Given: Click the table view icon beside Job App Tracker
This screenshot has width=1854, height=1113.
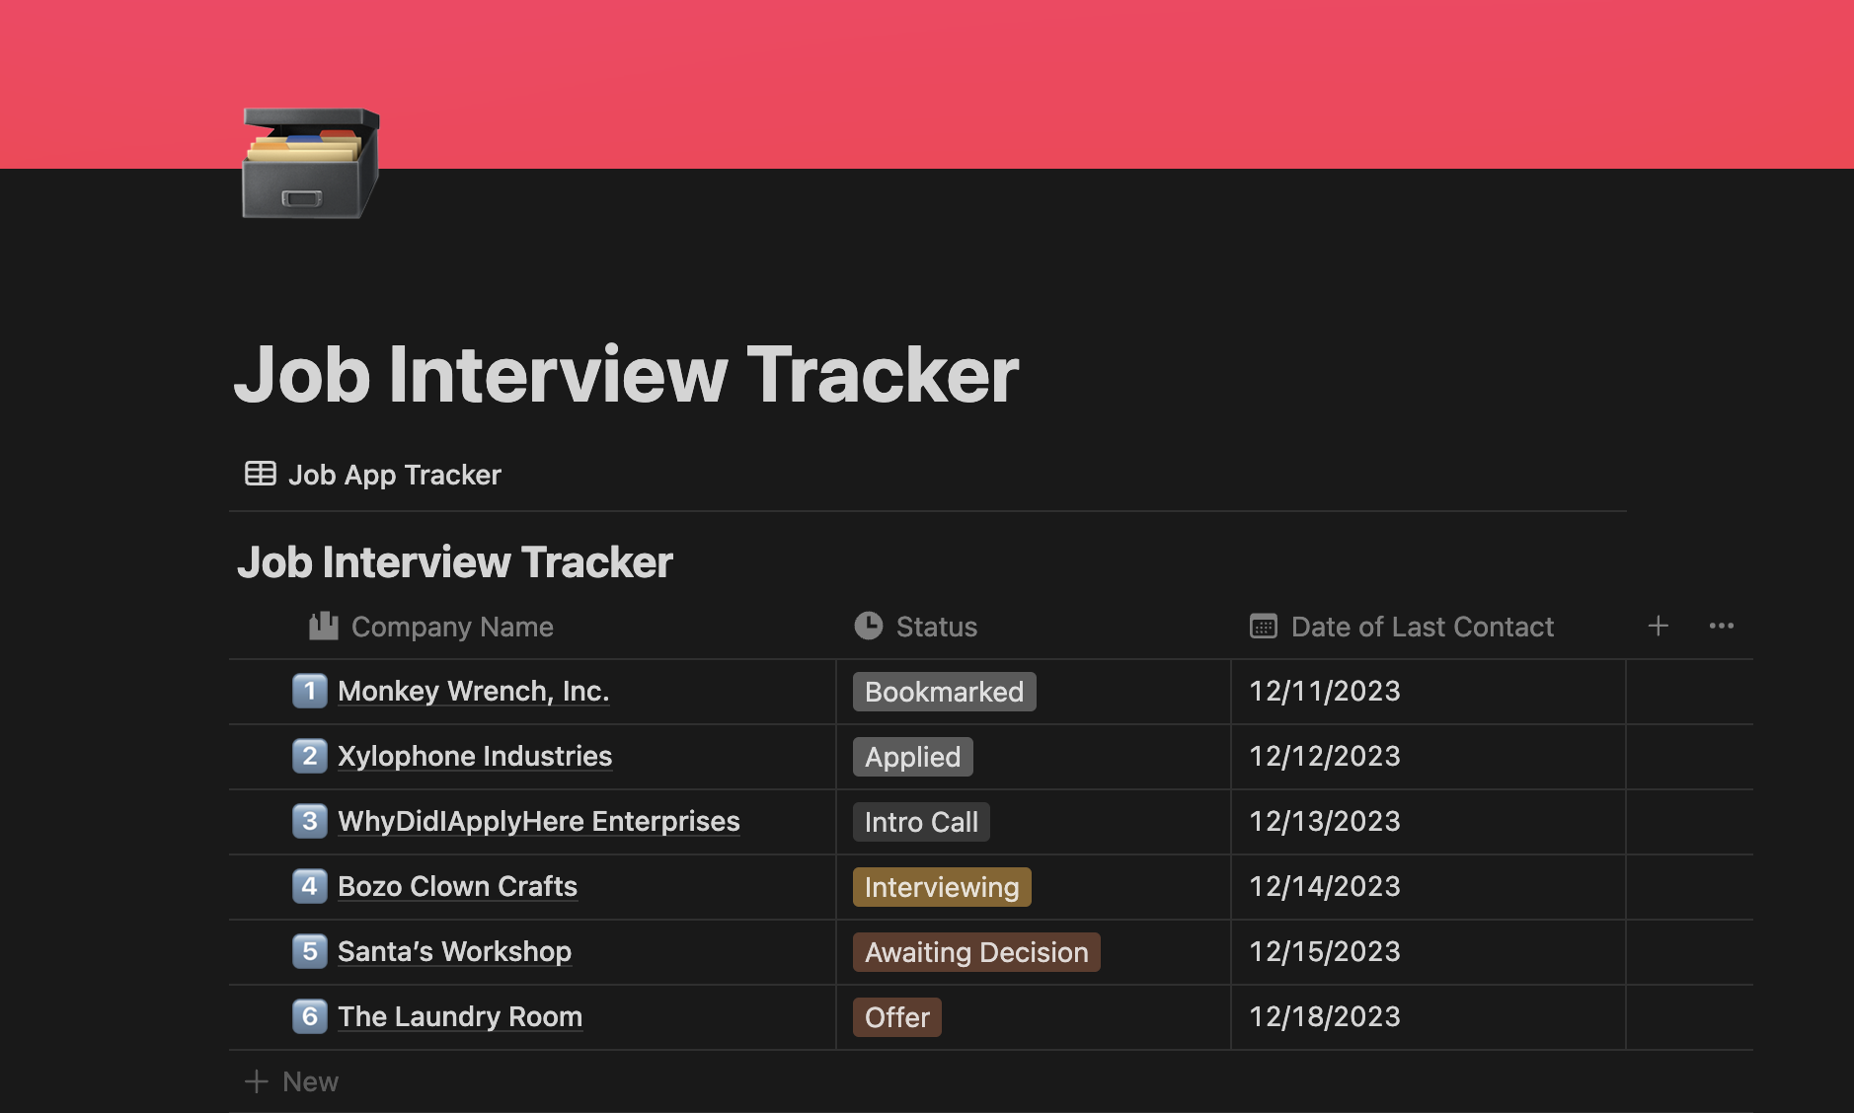Looking at the screenshot, I should [x=261, y=474].
